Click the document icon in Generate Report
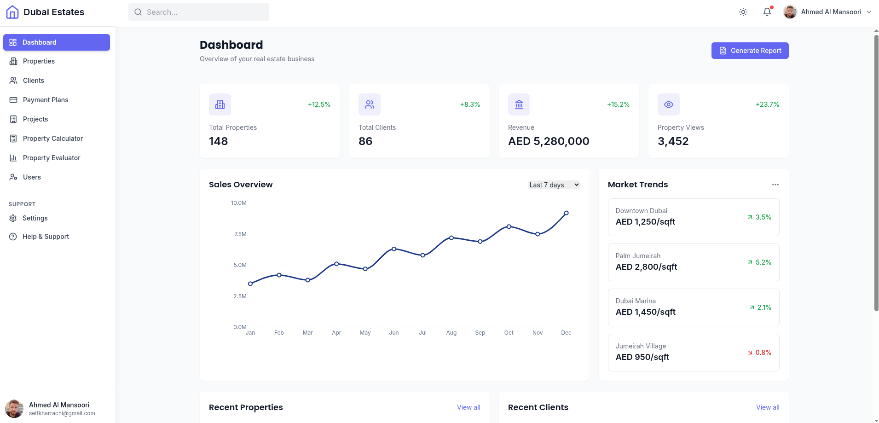 [723, 51]
